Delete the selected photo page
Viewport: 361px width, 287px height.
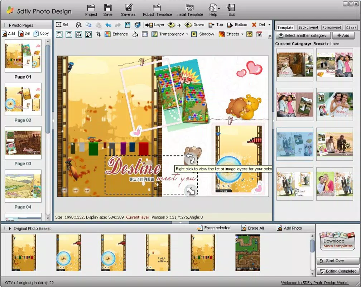coord(24,33)
